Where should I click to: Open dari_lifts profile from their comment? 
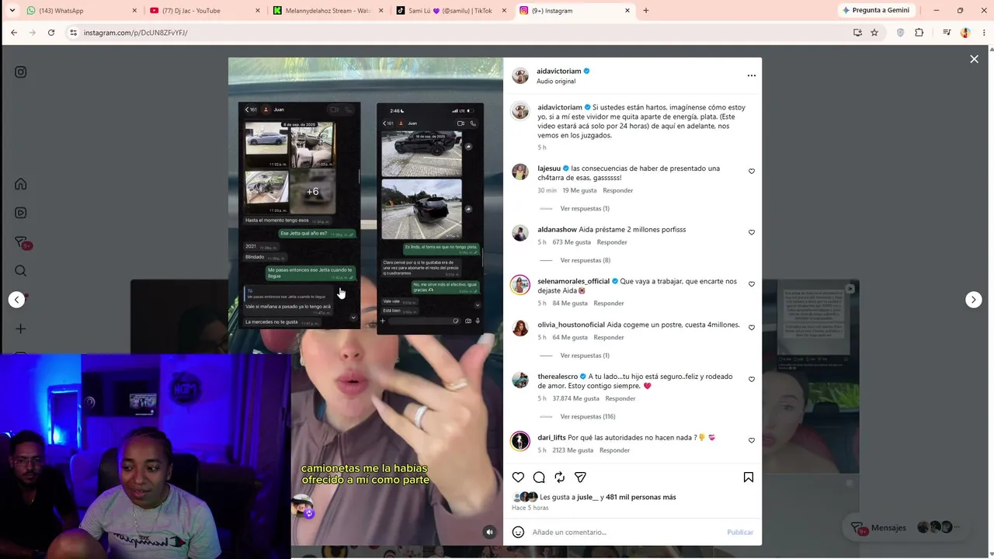pos(551,438)
